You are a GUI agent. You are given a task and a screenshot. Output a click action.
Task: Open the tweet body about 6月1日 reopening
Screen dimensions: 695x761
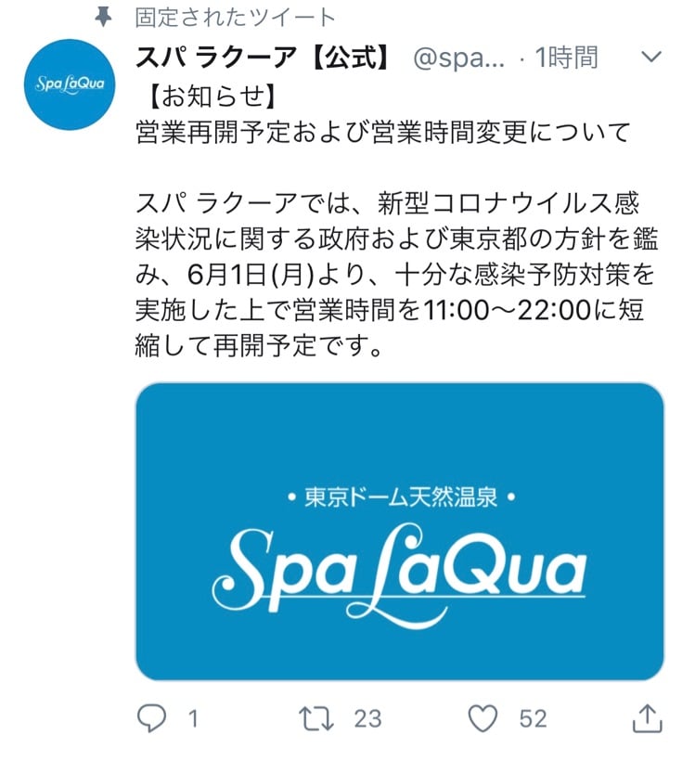tap(396, 274)
